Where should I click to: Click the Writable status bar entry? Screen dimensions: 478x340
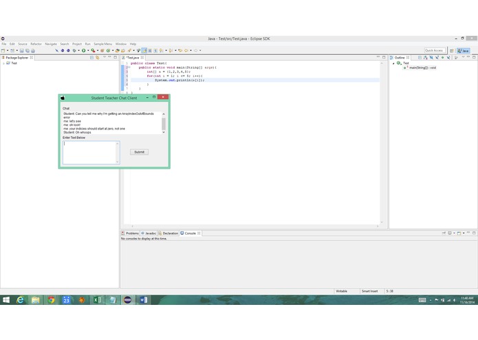(341, 291)
